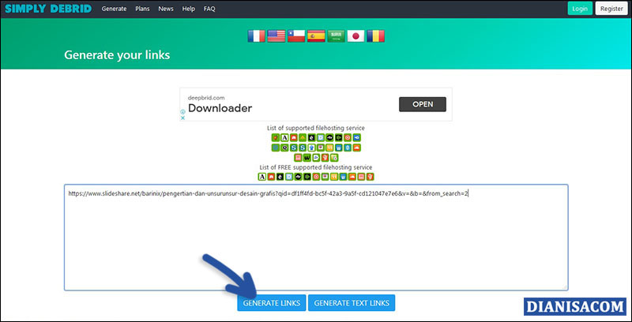Select the Japanese flag language

[x=355, y=36]
